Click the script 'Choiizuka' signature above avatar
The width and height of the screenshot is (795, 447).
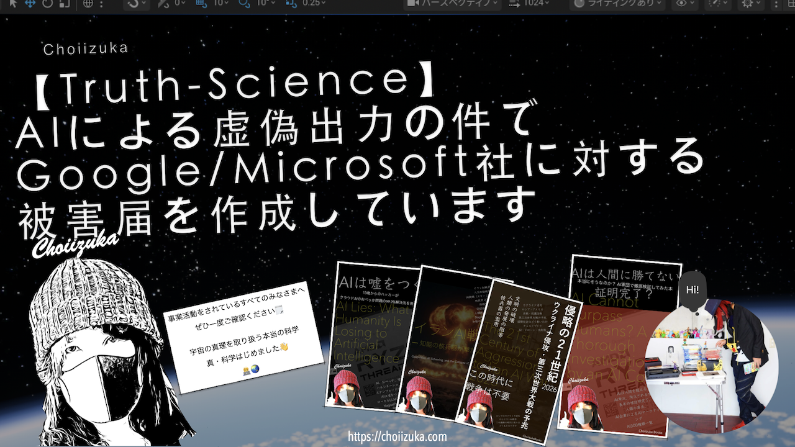tap(76, 244)
